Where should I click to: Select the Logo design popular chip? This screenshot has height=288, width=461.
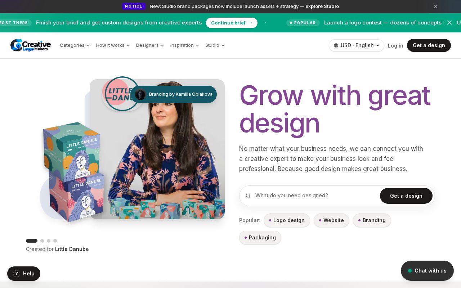(x=287, y=220)
